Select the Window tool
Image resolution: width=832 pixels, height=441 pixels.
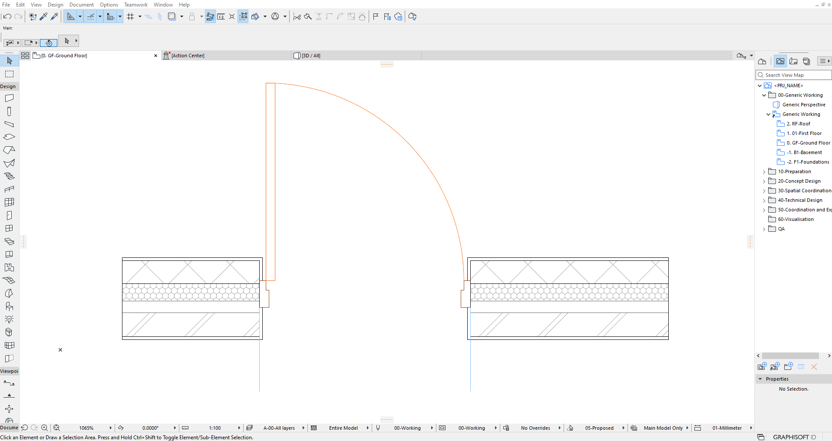click(x=9, y=228)
